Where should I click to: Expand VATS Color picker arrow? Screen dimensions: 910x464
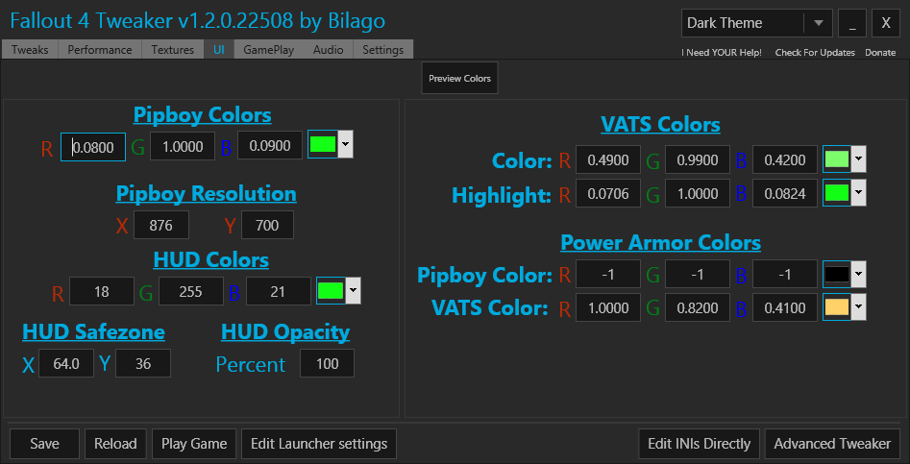pos(858,159)
